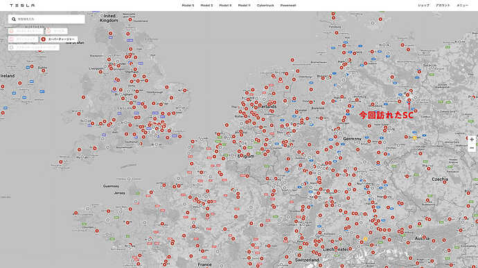478x268 pixels.
Task: Click the Jersey map label
Action: (119, 193)
